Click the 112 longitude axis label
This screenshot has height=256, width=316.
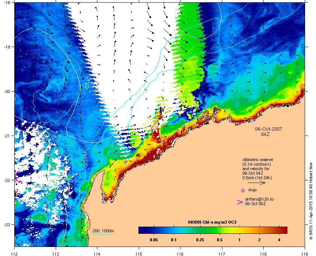[15, 254]
